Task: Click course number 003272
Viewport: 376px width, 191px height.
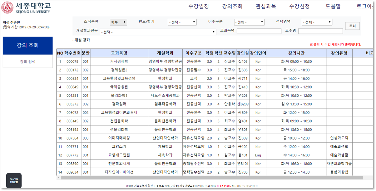Action: [x=72, y=104]
